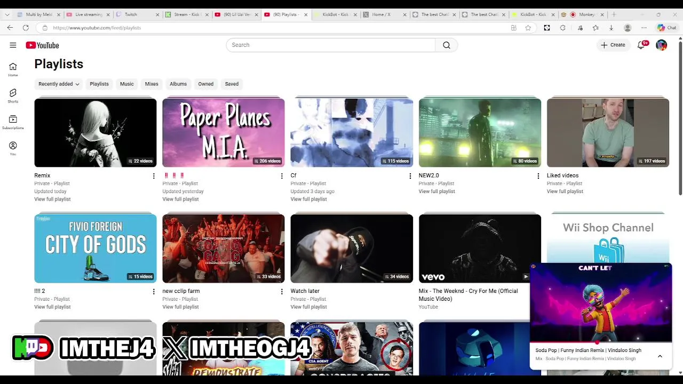Image resolution: width=683 pixels, height=384 pixels.
Task: Click the browser address bar URL
Action: (97, 28)
